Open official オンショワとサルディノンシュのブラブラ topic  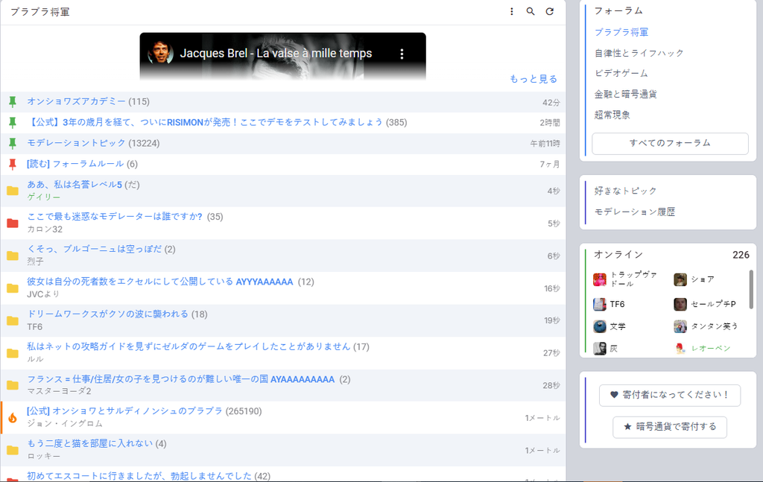[x=124, y=411]
